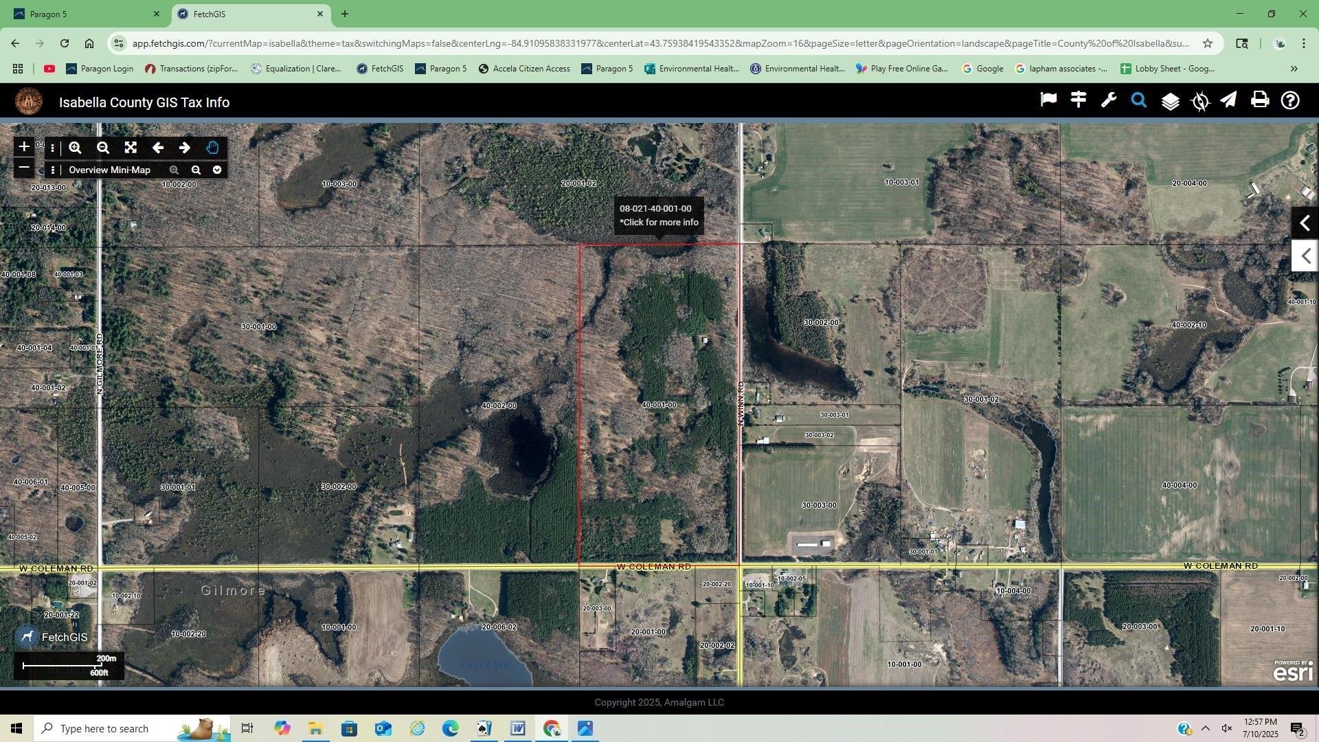1319x742 pixels.
Task: Open the Help question mark icon
Action: (x=1290, y=101)
